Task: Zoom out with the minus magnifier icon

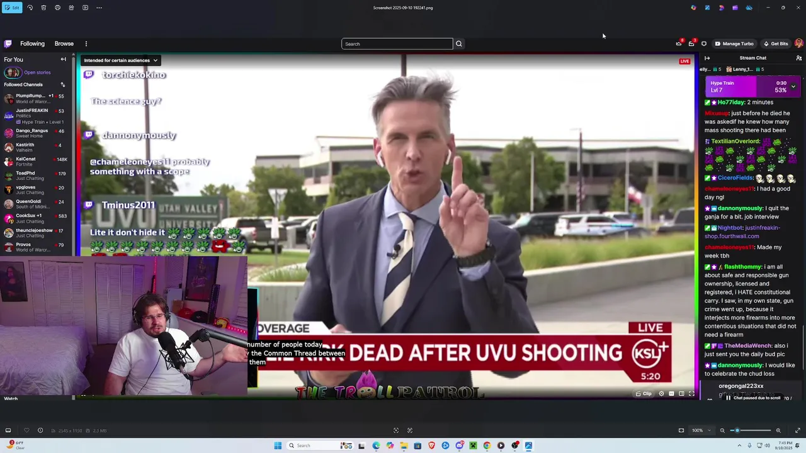Action: pyautogui.click(x=722, y=430)
